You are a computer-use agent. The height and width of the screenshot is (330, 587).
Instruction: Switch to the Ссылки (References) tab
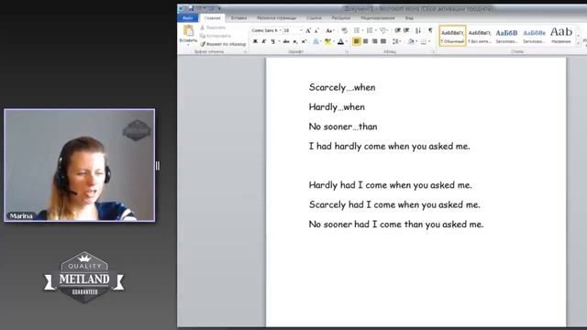point(314,18)
